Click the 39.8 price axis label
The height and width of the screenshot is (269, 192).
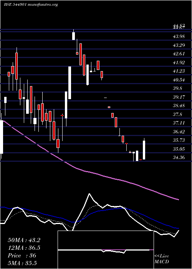point(177,88)
